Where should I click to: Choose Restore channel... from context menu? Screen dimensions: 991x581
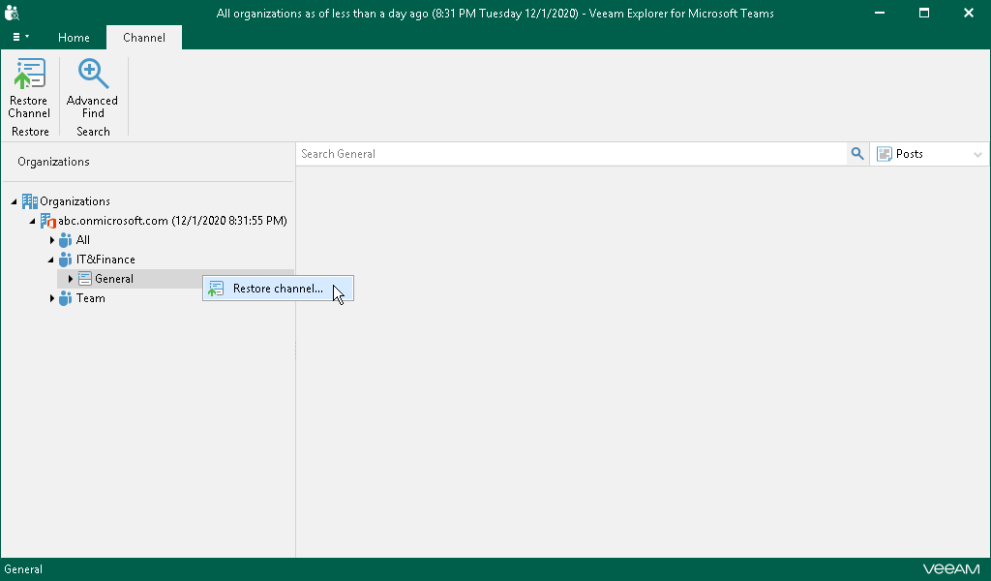(x=278, y=289)
